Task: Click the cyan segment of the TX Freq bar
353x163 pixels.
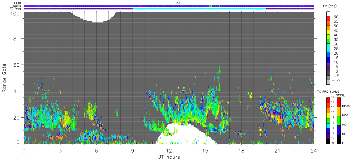Action: [199, 9]
